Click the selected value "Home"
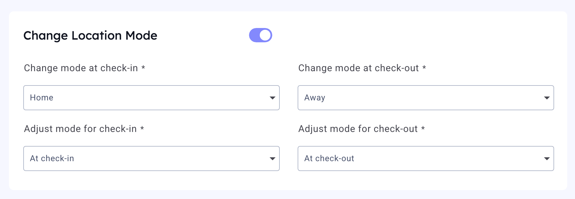The height and width of the screenshot is (199, 575). pyautogui.click(x=41, y=98)
